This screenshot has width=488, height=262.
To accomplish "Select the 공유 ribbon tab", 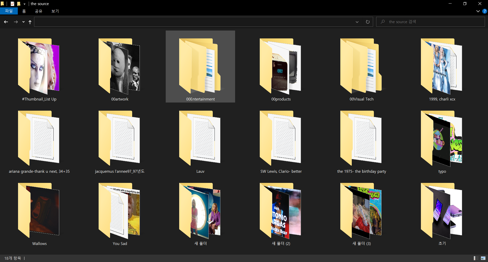I will click(x=39, y=11).
